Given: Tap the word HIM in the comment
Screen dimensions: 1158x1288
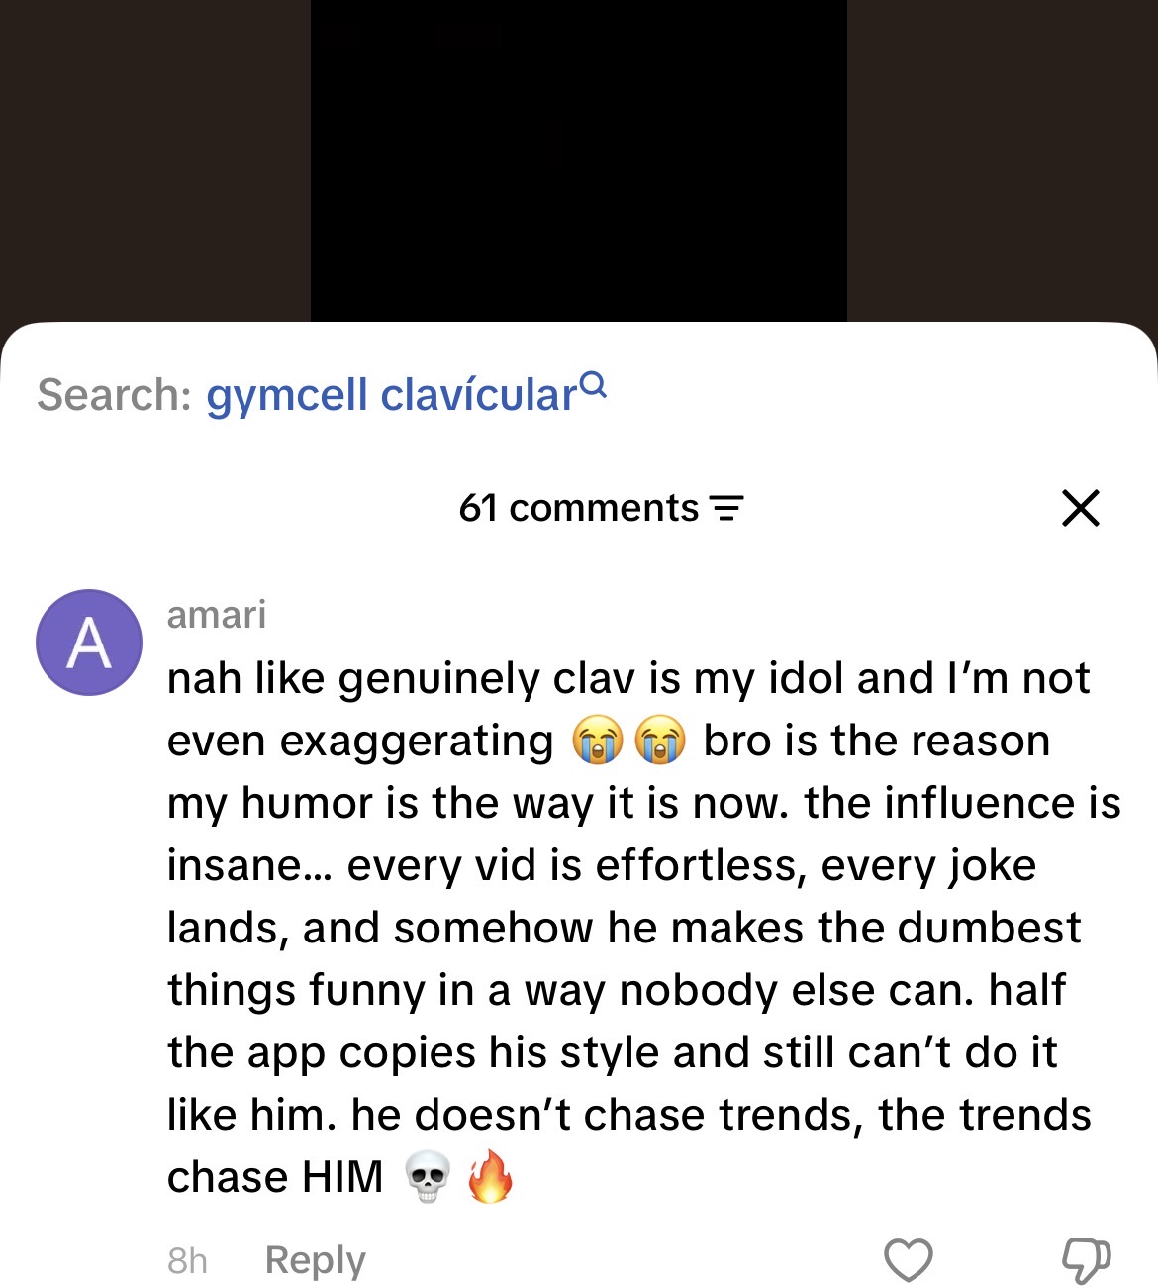Looking at the screenshot, I should click(x=342, y=1177).
